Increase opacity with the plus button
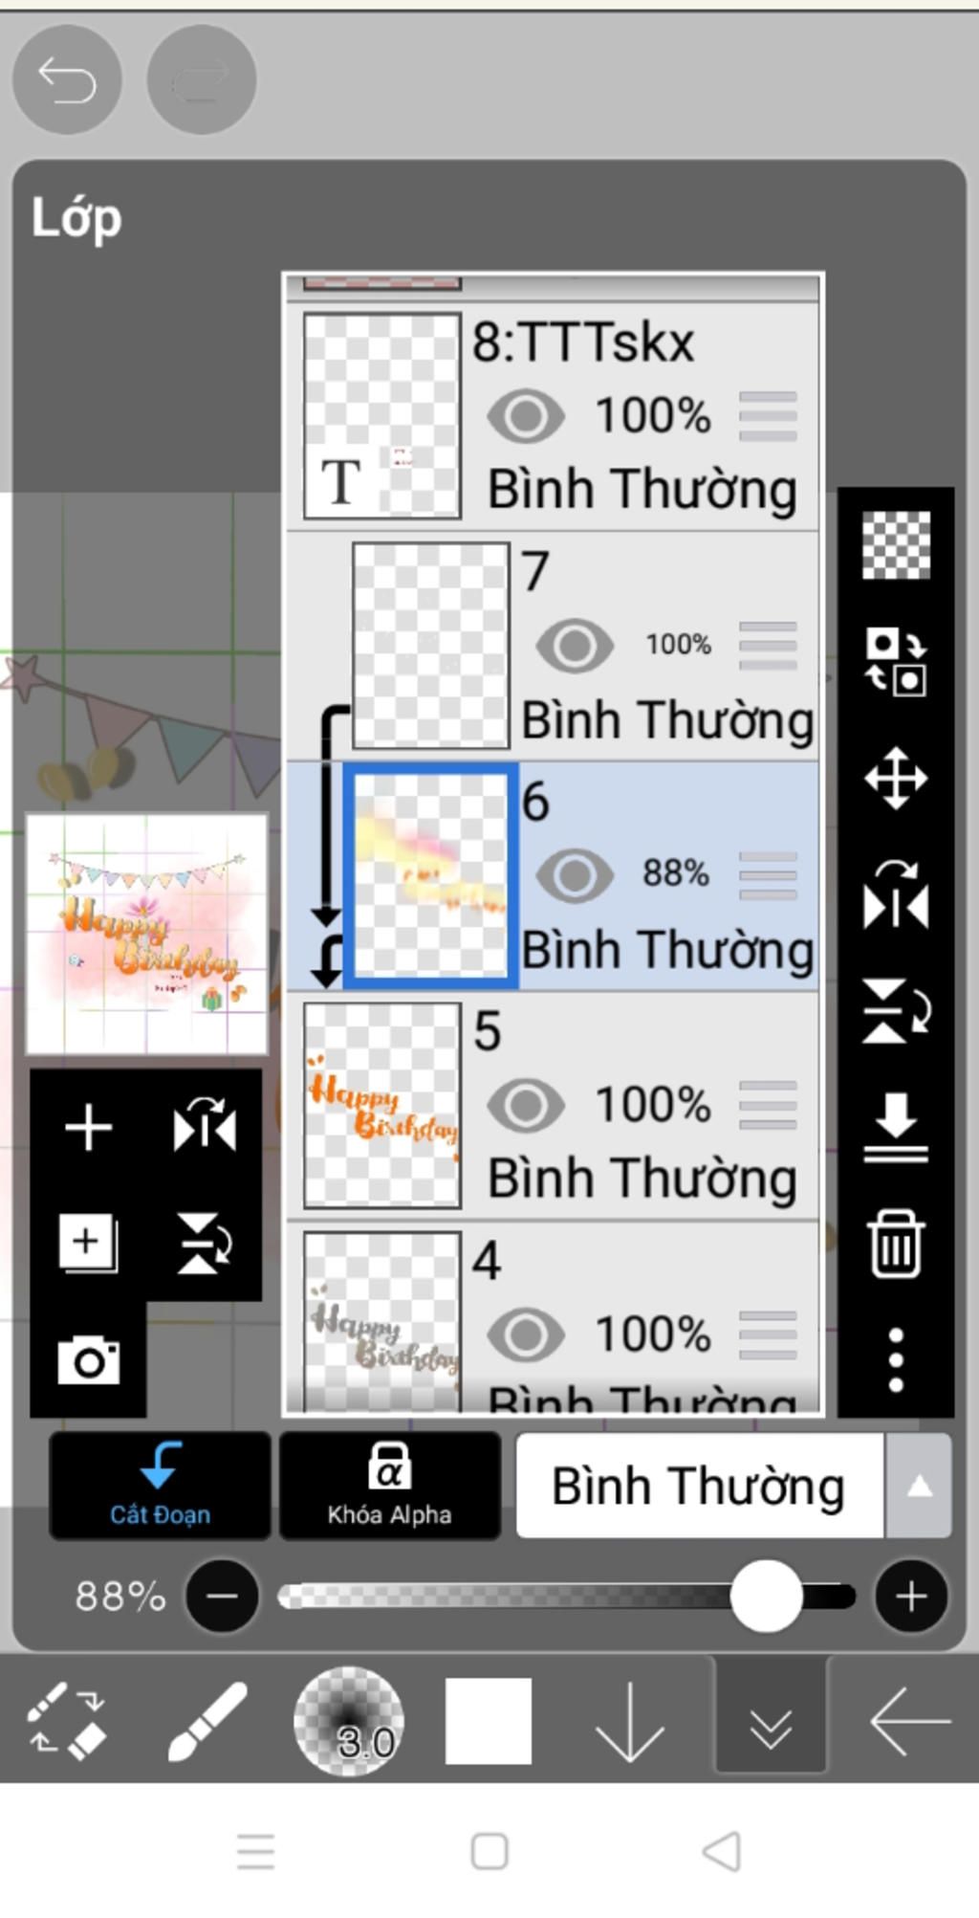This screenshot has width=979, height=1918. click(x=911, y=1596)
